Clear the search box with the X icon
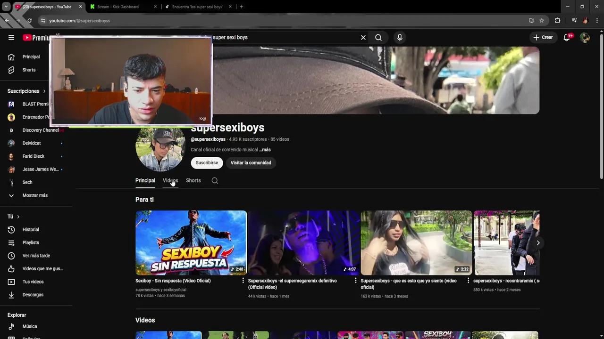 (363, 38)
